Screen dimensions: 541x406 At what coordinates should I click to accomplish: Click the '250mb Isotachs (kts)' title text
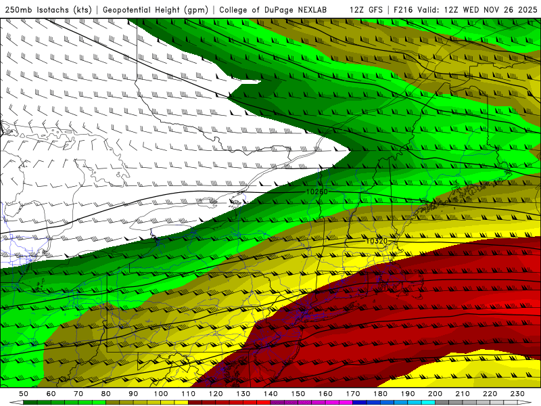click(48, 9)
